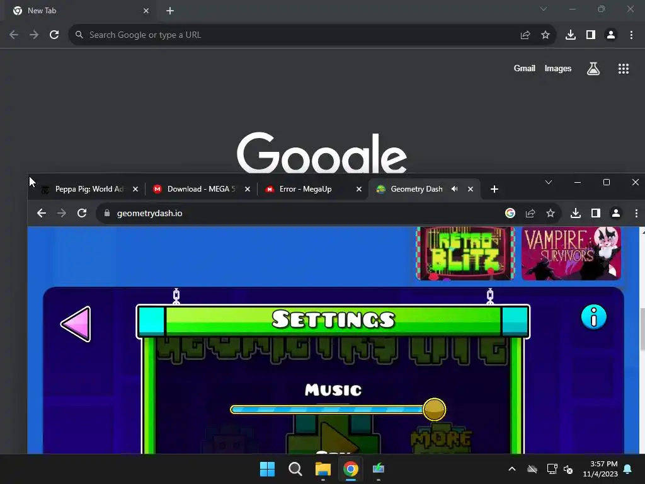Open the notification bell in taskbar
Viewport: 645px width, 484px height.
point(628,469)
